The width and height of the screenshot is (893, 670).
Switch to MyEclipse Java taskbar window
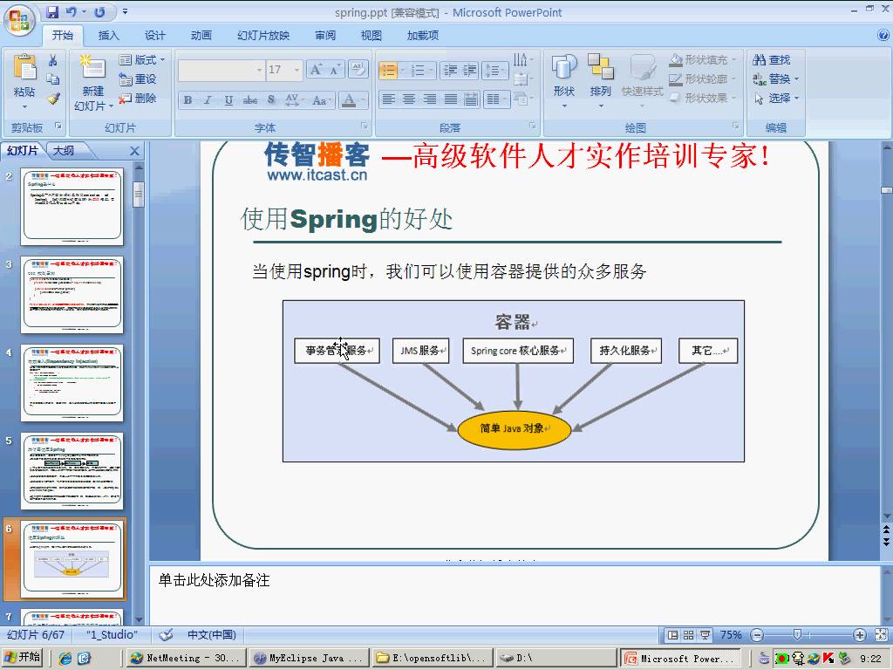coord(310,658)
